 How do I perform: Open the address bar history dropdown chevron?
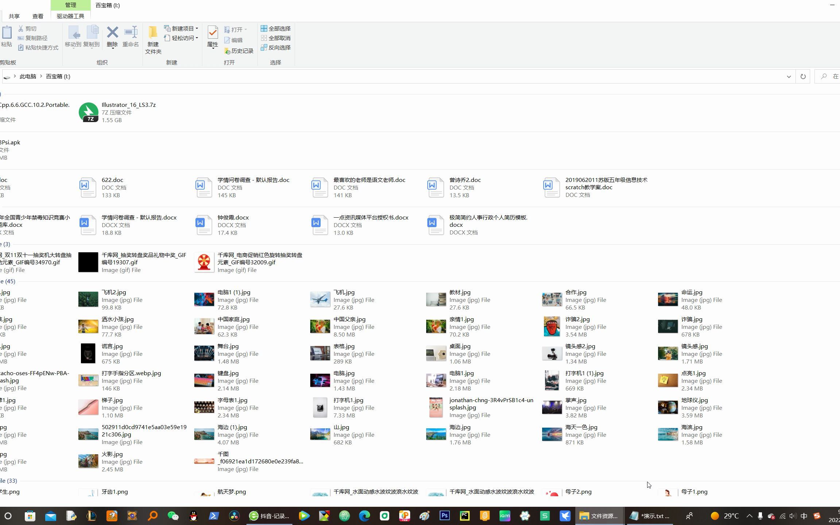789,77
